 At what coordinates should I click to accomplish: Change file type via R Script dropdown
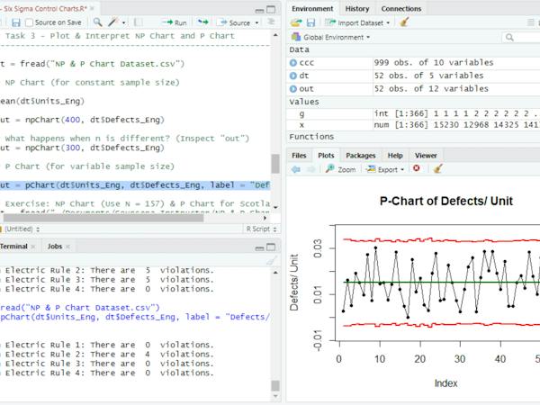click(x=261, y=229)
